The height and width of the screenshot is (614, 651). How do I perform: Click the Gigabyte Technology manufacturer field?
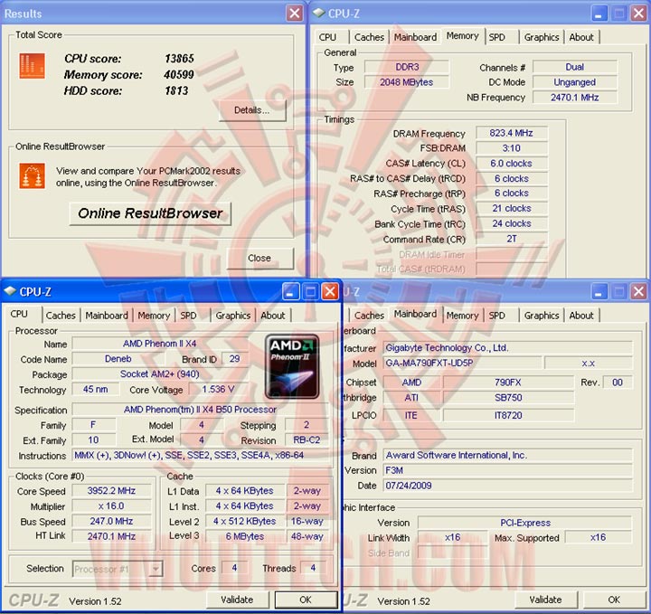507,348
